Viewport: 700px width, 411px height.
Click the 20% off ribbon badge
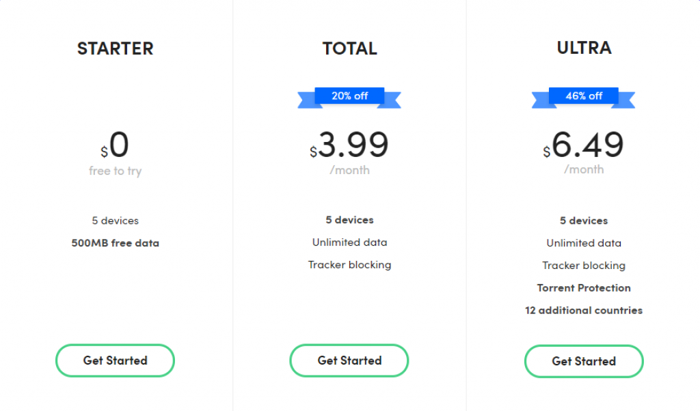coord(349,98)
